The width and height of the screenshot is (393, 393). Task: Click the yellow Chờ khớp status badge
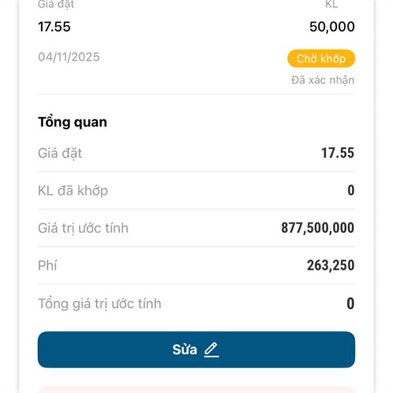click(x=321, y=58)
